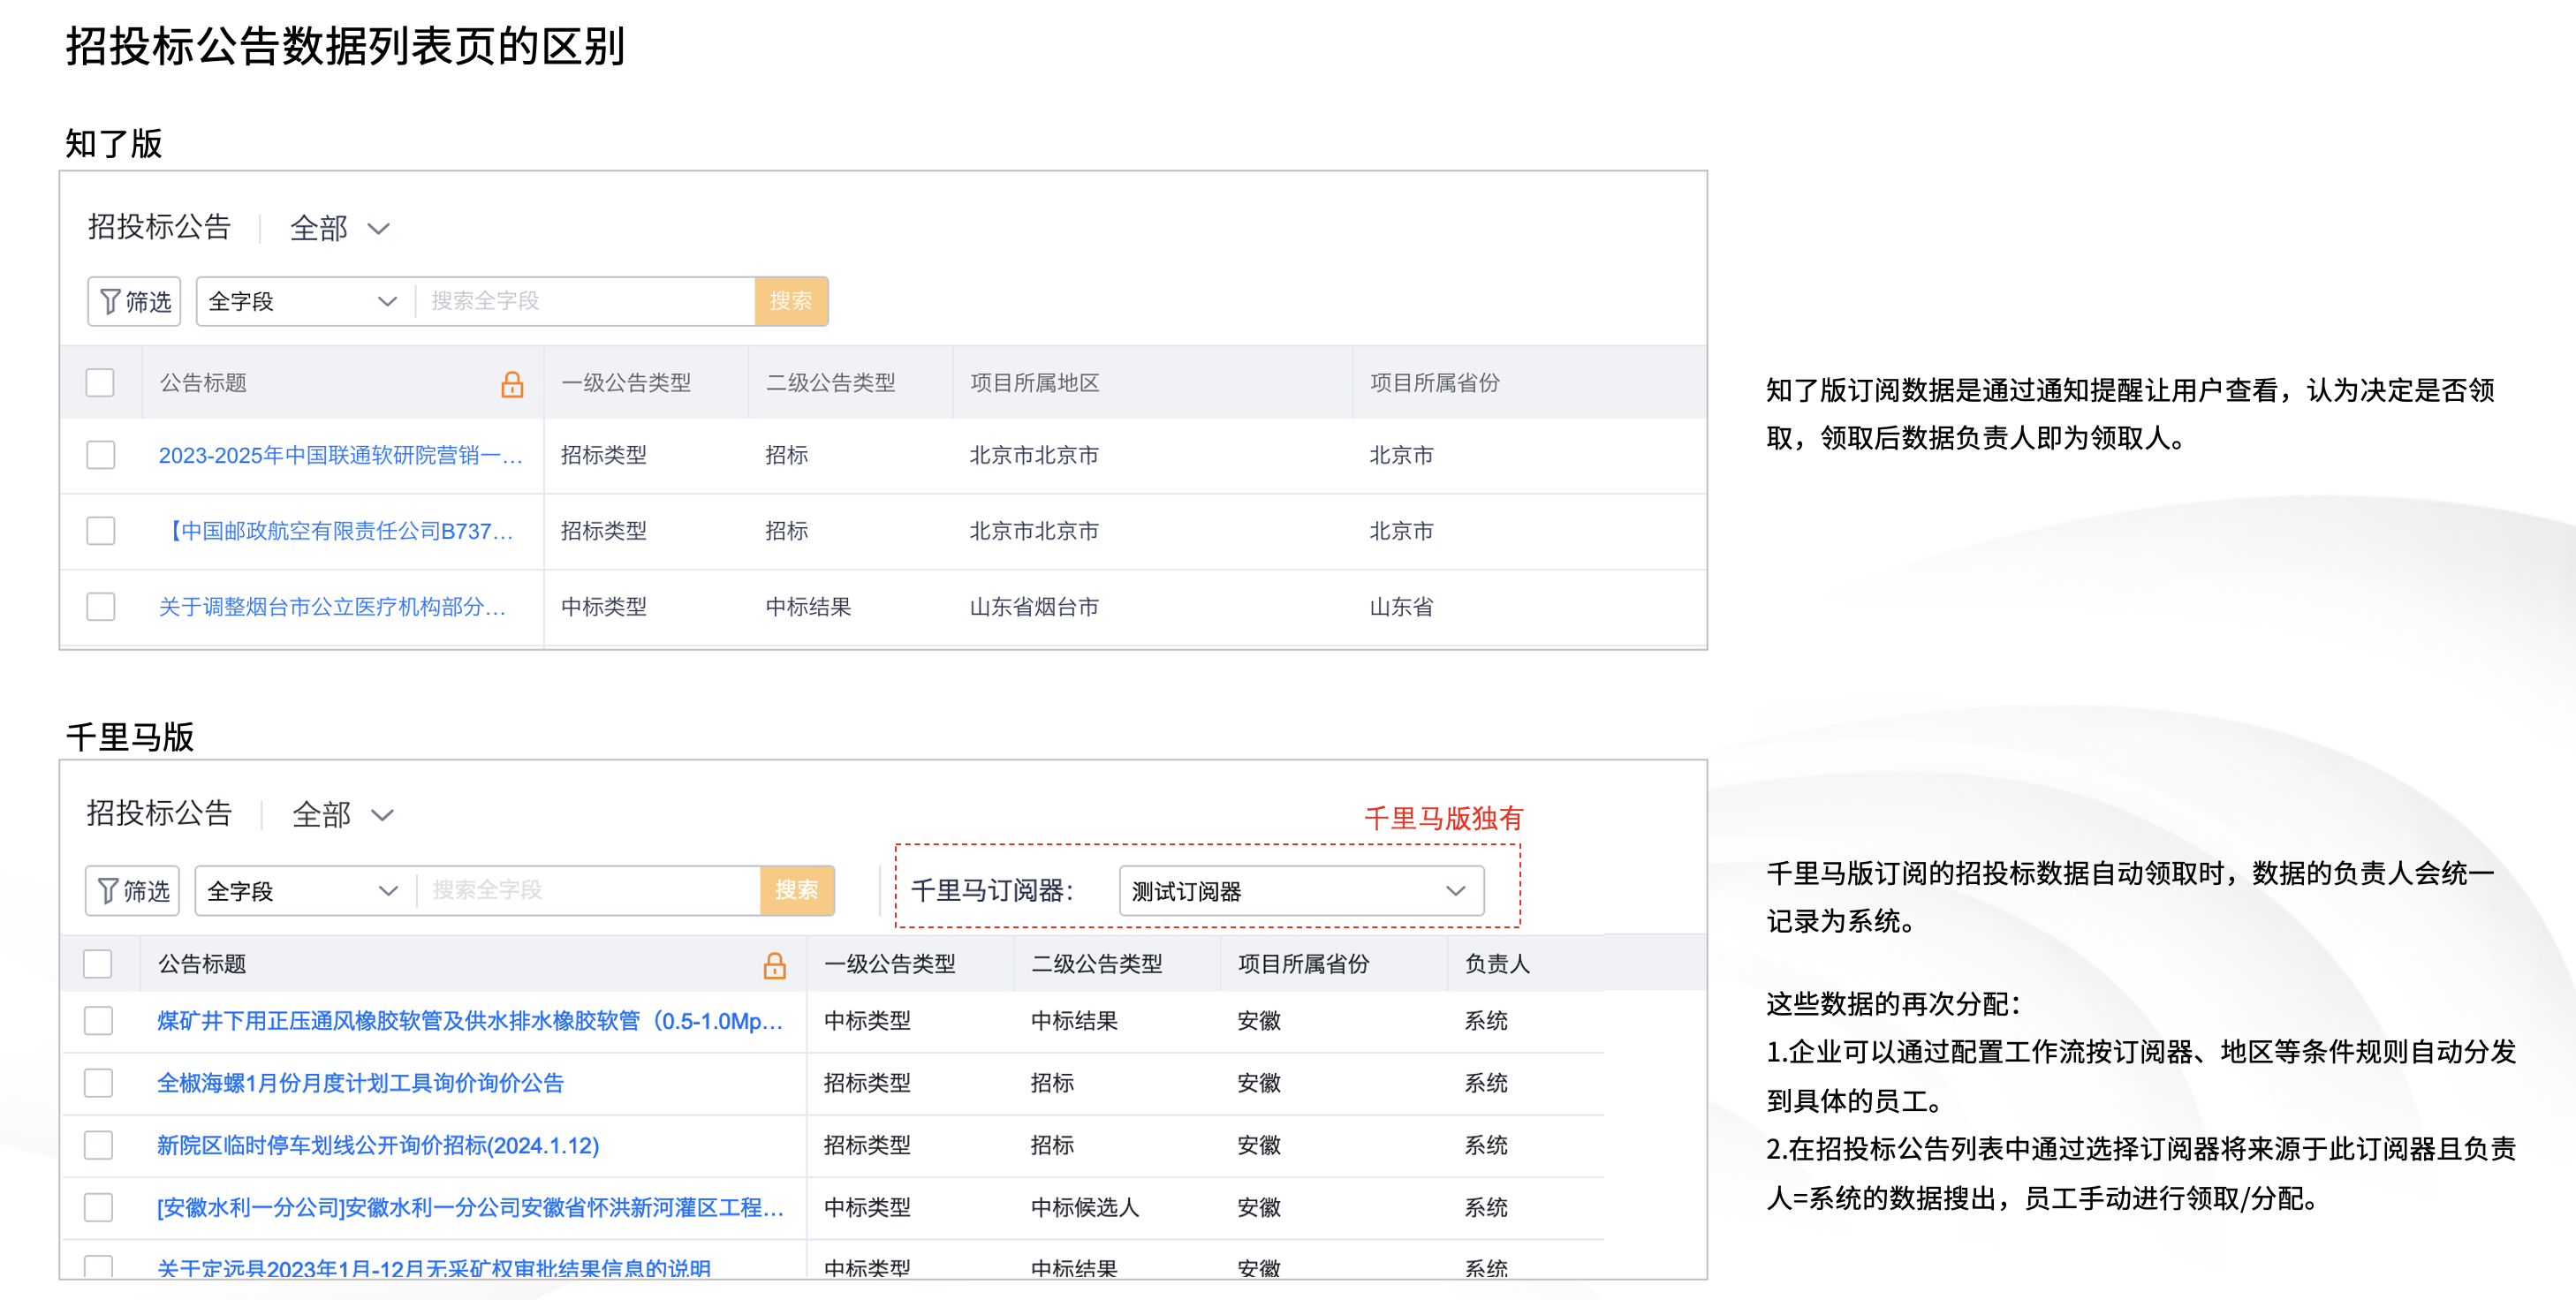
Task: Check the row for 关于调整烟台市公立医疗机构部分
Action: pyautogui.click(x=101, y=607)
